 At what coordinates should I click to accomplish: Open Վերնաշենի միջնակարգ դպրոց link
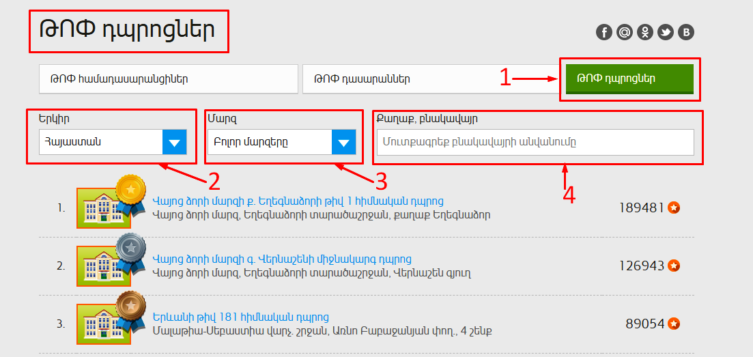tap(282, 259)
